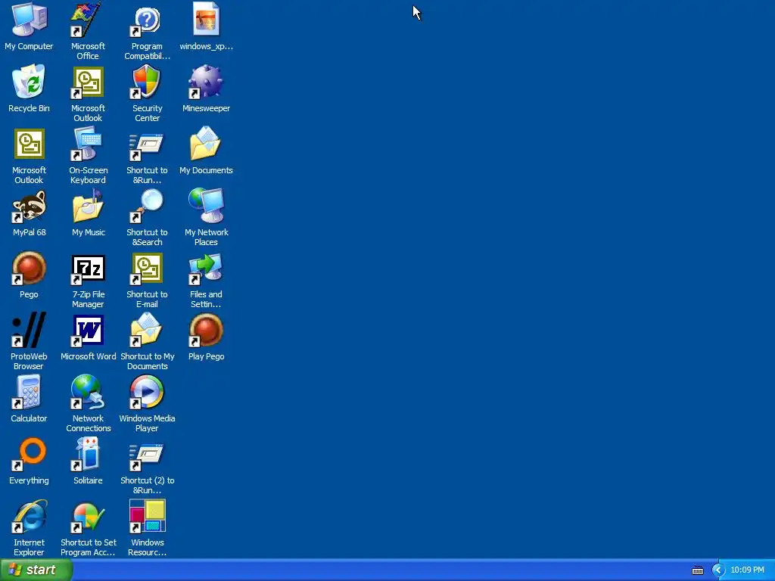Screen dimensions: 775x581
Task: Launch the Minesweeper icon
Action: click(206, 82)
